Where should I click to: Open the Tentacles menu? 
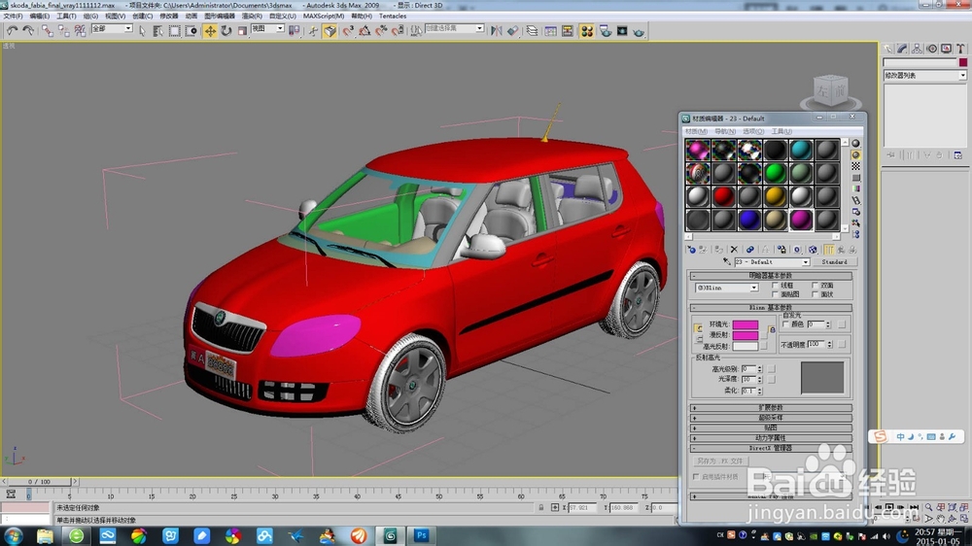(x=393, y=17)
